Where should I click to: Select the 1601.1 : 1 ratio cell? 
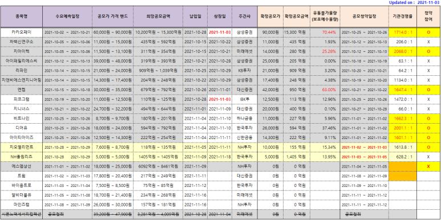tap(402, 137)
